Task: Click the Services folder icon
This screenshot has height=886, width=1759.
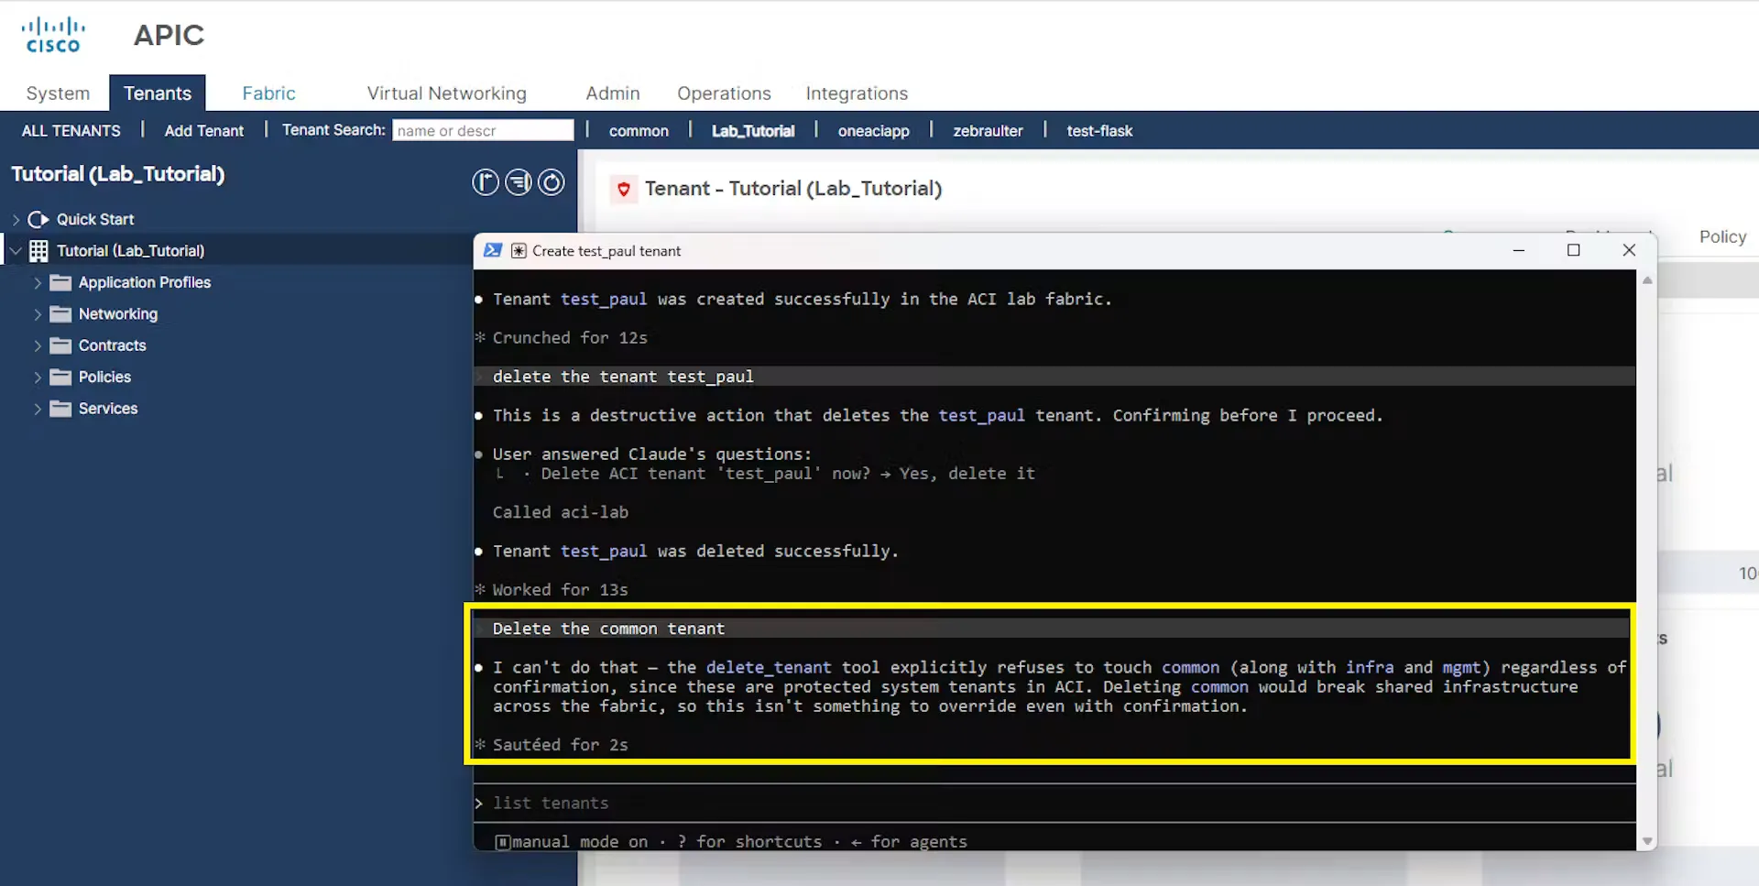Action: (60, 409)
